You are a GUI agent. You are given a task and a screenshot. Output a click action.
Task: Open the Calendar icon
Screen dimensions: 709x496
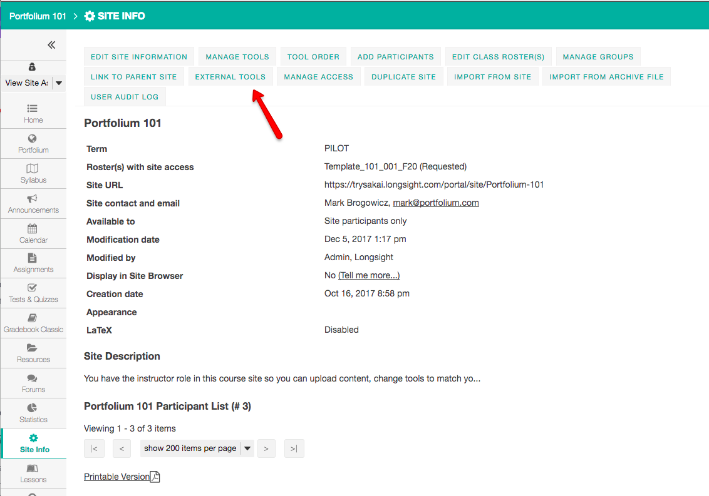32,228
